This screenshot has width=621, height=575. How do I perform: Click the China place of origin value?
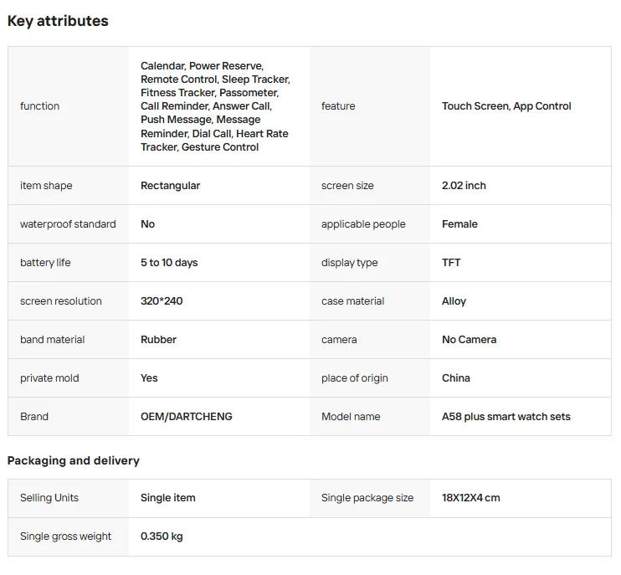click(455, 378)
